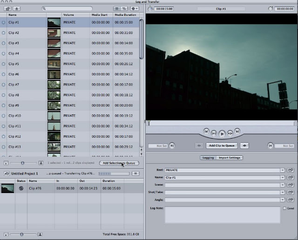Select the Logging tab

pyautogui.click(x=208, y=158)
